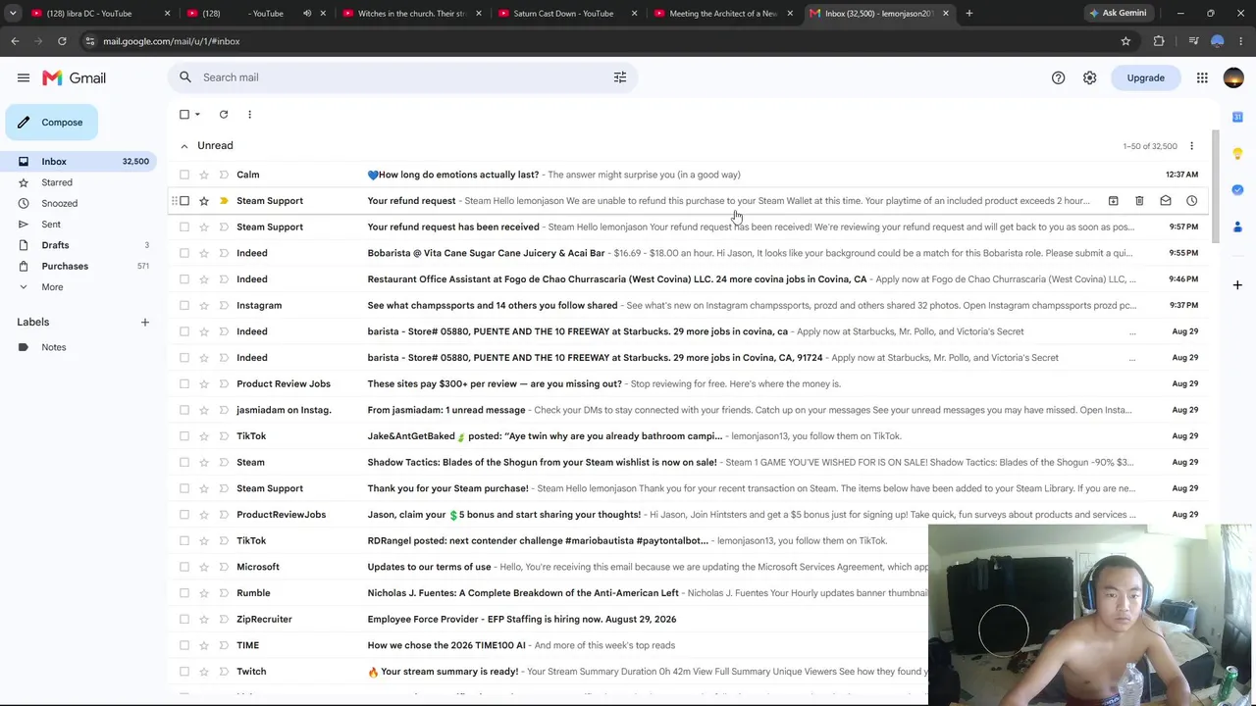
Task: Click the Gmail logo
Action: (74, 77)
